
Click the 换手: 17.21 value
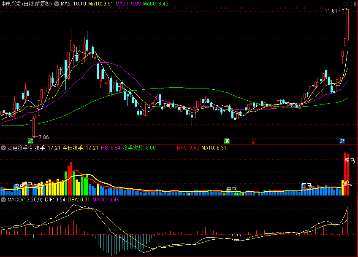(47, 148)
